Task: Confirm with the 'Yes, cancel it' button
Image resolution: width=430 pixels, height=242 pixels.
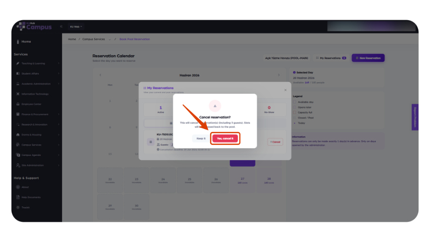Action: [x=225, y=138]
